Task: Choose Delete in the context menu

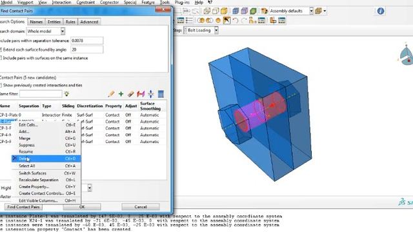Action: coord(46,159)
